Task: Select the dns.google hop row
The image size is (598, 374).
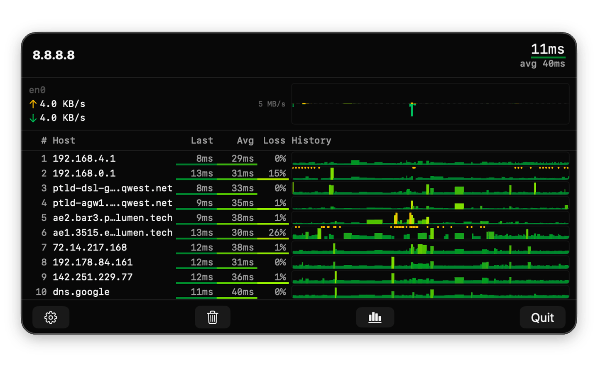Action: click(x=81, y=292)
